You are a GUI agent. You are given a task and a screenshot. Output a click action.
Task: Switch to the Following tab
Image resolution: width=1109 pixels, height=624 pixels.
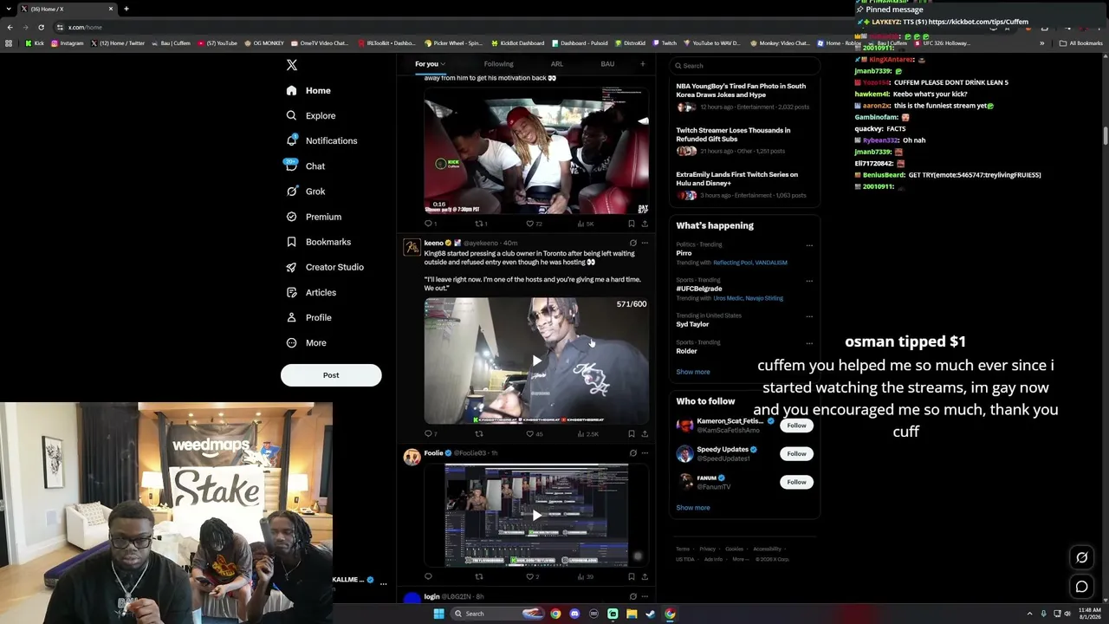[498, 63]
